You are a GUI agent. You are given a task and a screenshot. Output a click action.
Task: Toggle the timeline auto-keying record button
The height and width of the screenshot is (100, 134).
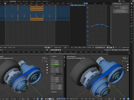47,50
